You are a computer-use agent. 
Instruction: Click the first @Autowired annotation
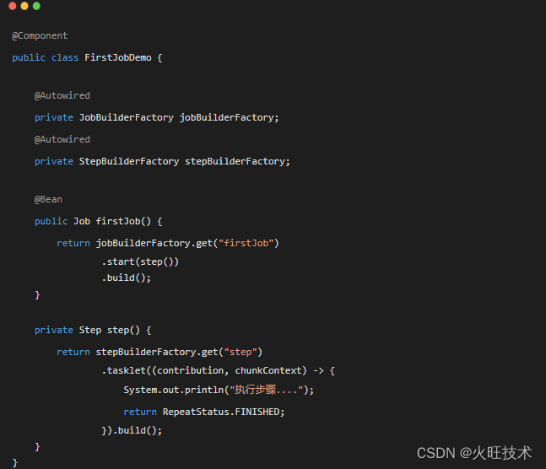tap(62, 96)
